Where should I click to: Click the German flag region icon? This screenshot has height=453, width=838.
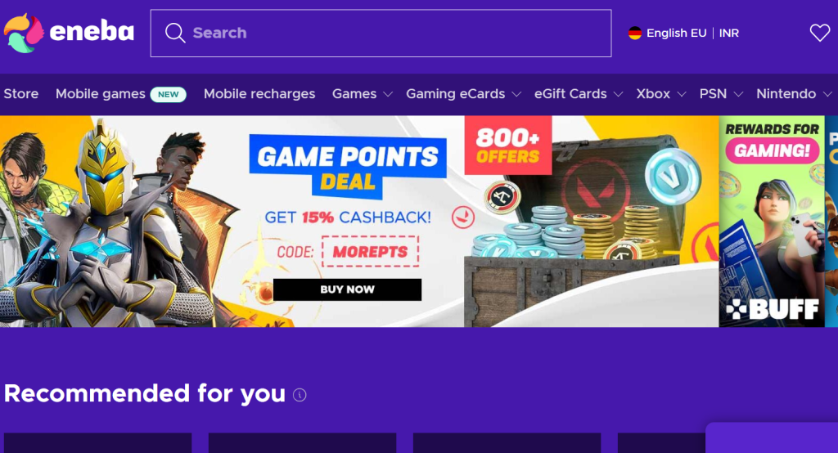pyautogui.click(x=634, y=34)
